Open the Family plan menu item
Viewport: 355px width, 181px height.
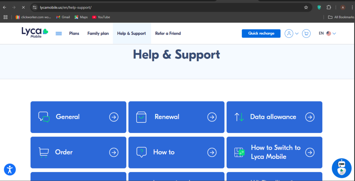(x=98, y=33)
